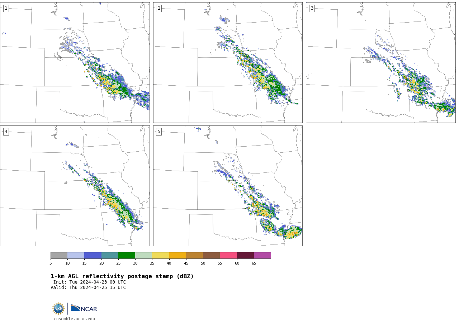Click the colorbar tick label 20
Screen dimensions: 459x323
pos(101,263)
